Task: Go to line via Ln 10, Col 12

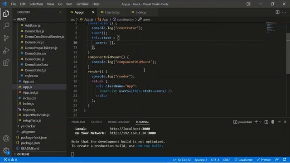Action: [x=182, y=160]
